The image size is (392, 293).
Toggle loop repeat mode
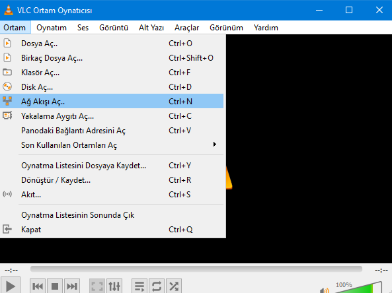(x=157, y=286)
